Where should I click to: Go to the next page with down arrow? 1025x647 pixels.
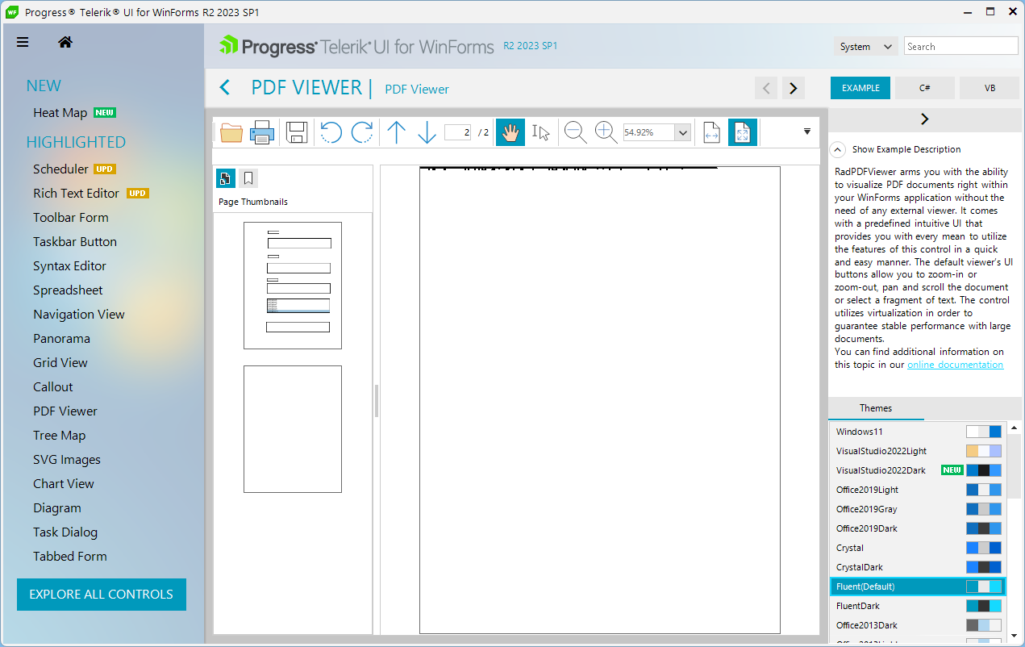point(427,131)
